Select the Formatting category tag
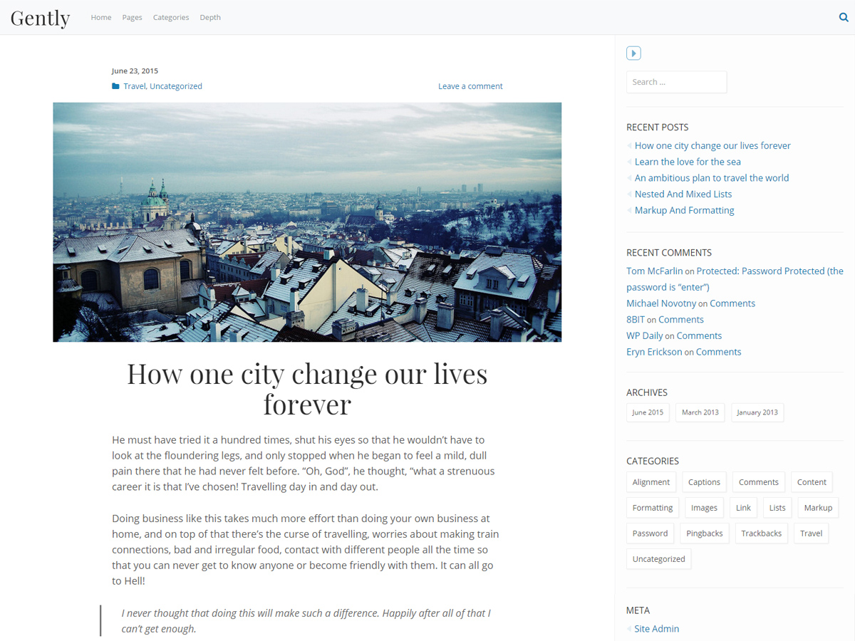This screenshot has width=855, height=641. 653,508
